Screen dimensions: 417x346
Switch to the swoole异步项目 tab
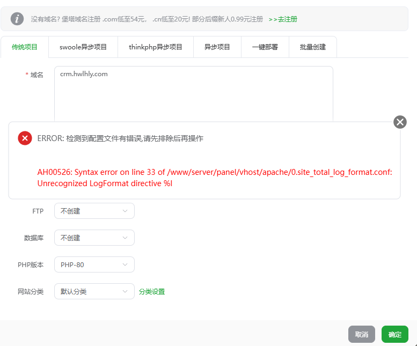[83, 47]
